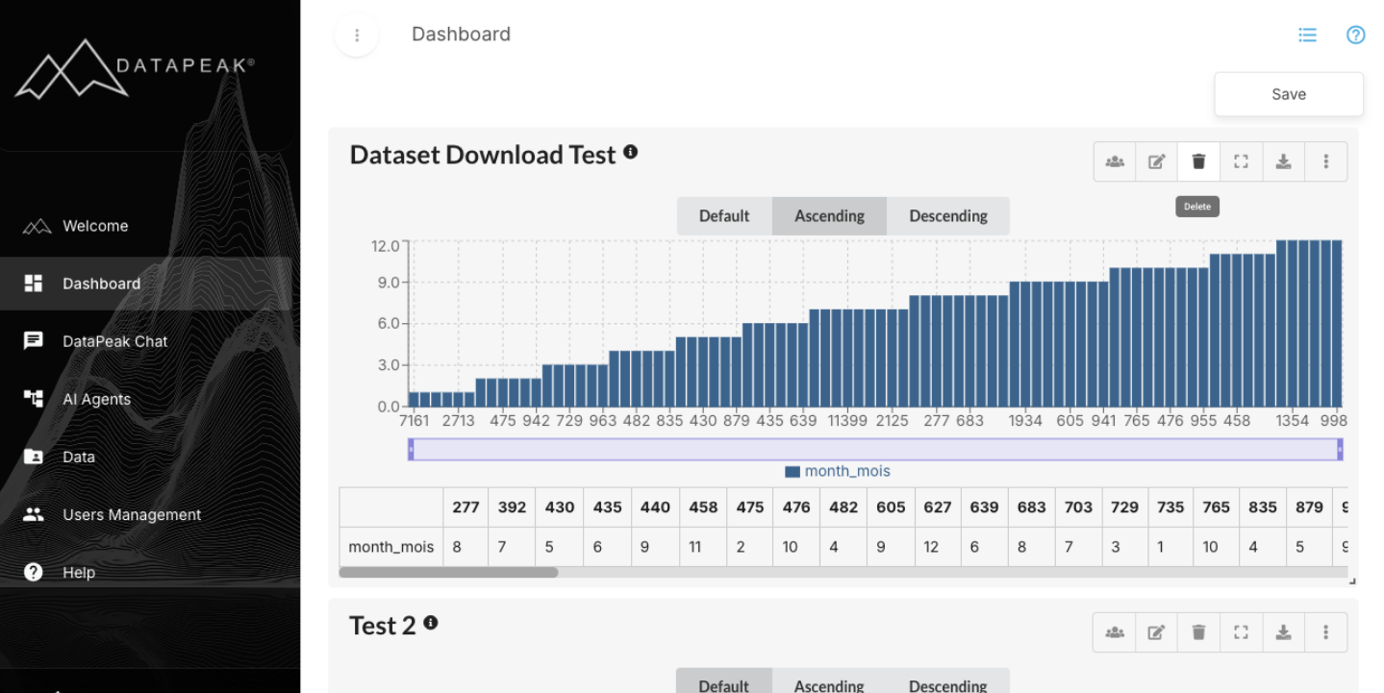The height and width of the screenshot is (693, 1384).
Task: Click the Save button
Action: (1288, 93)
